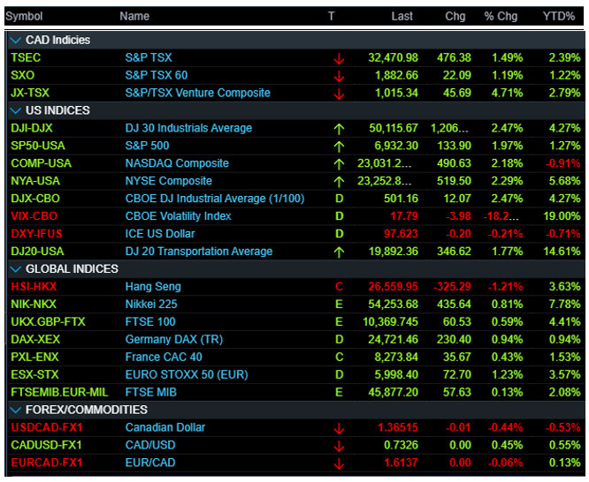This screenshot has width=589, height=482.
Task: Click the D status for DJX-CBO
Action: coord(339,199)
